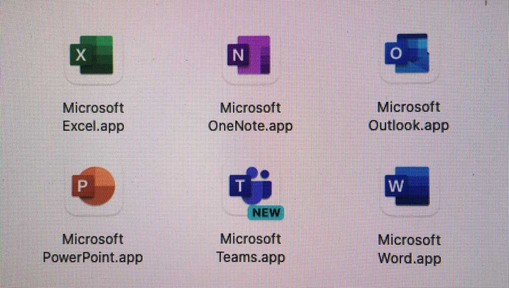Click the white X tile on Excel icon

pyautogui.click(x=80, y=55)
